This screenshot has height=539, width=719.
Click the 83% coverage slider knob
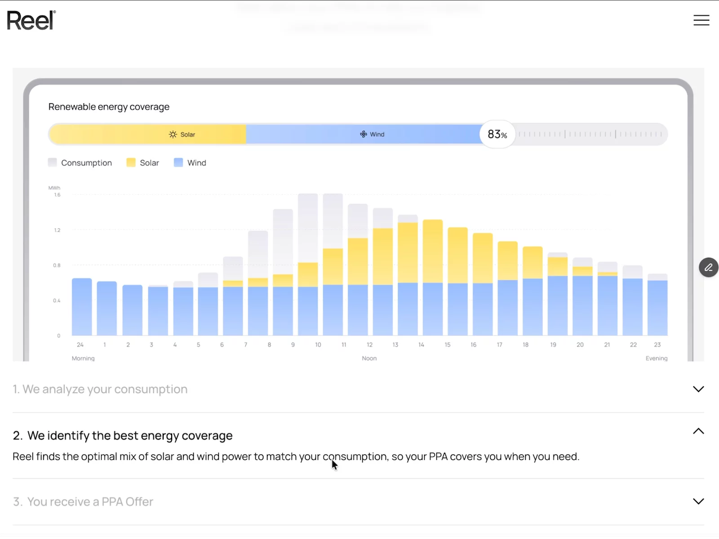pos(497,134)
